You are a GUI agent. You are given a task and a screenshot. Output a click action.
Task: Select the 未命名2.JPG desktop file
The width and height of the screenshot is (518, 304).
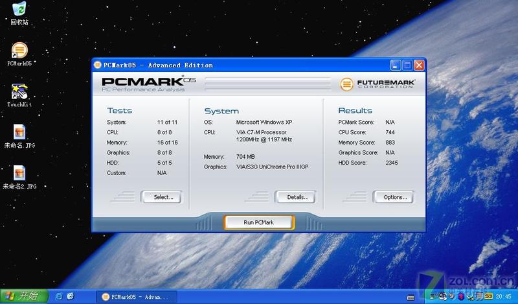point(19,178)
